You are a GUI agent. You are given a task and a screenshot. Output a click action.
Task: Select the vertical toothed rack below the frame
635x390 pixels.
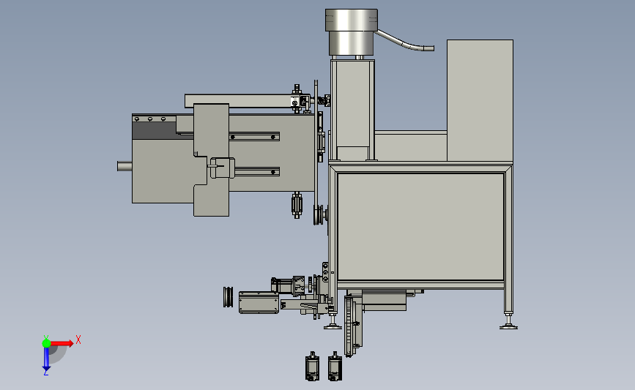point(349,326)
